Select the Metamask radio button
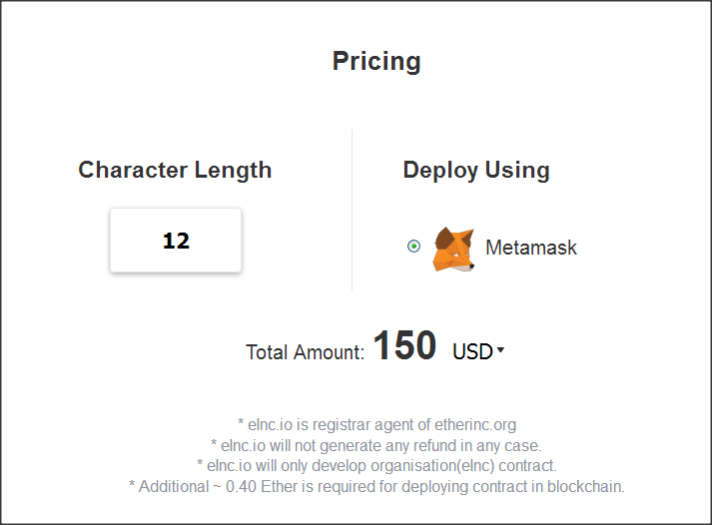This screenshot has width=712, height=525. (x=413, y=246)
